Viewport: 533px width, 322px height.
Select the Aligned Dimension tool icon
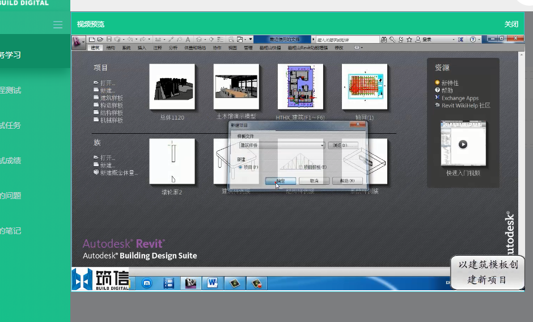pos(158,40)
